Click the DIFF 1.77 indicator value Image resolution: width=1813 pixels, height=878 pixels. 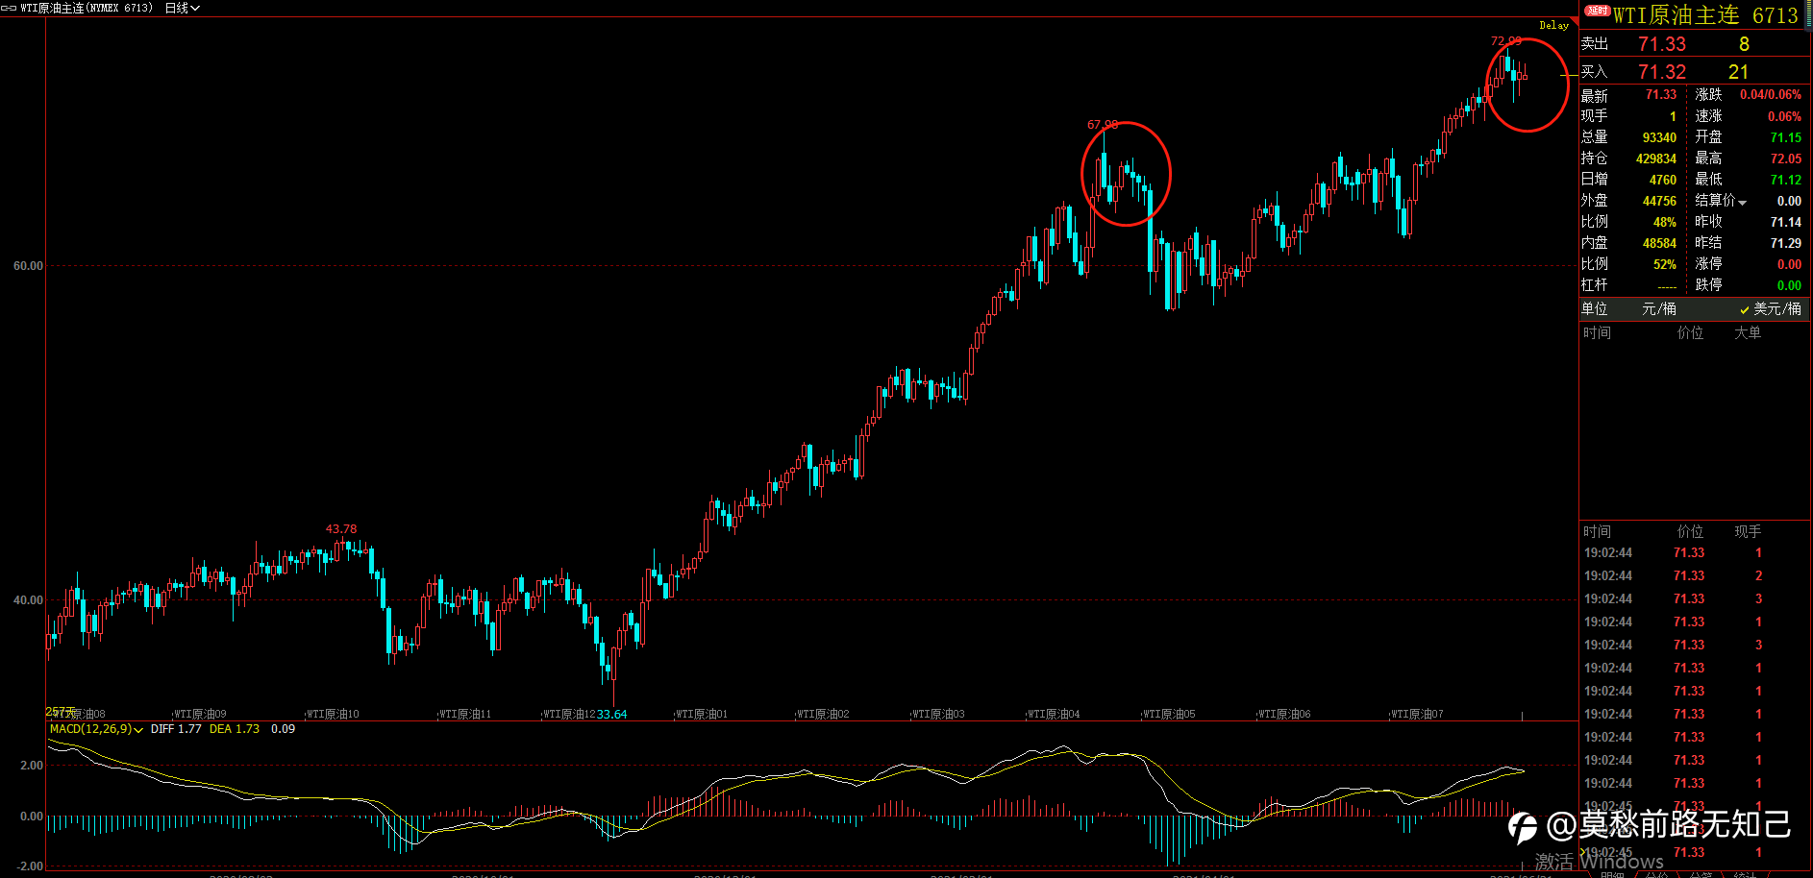coord(176,729)
